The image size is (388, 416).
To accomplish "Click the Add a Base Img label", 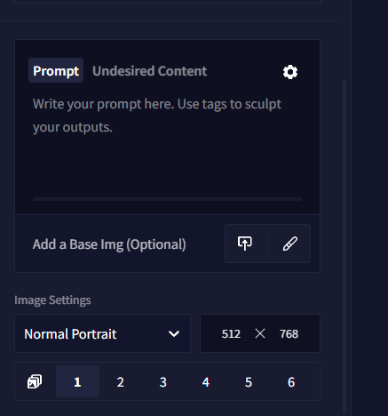I will 109,244.
